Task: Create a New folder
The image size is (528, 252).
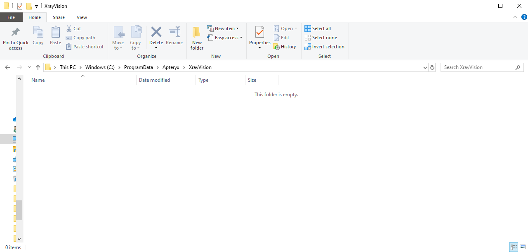Action: point(197,38)
